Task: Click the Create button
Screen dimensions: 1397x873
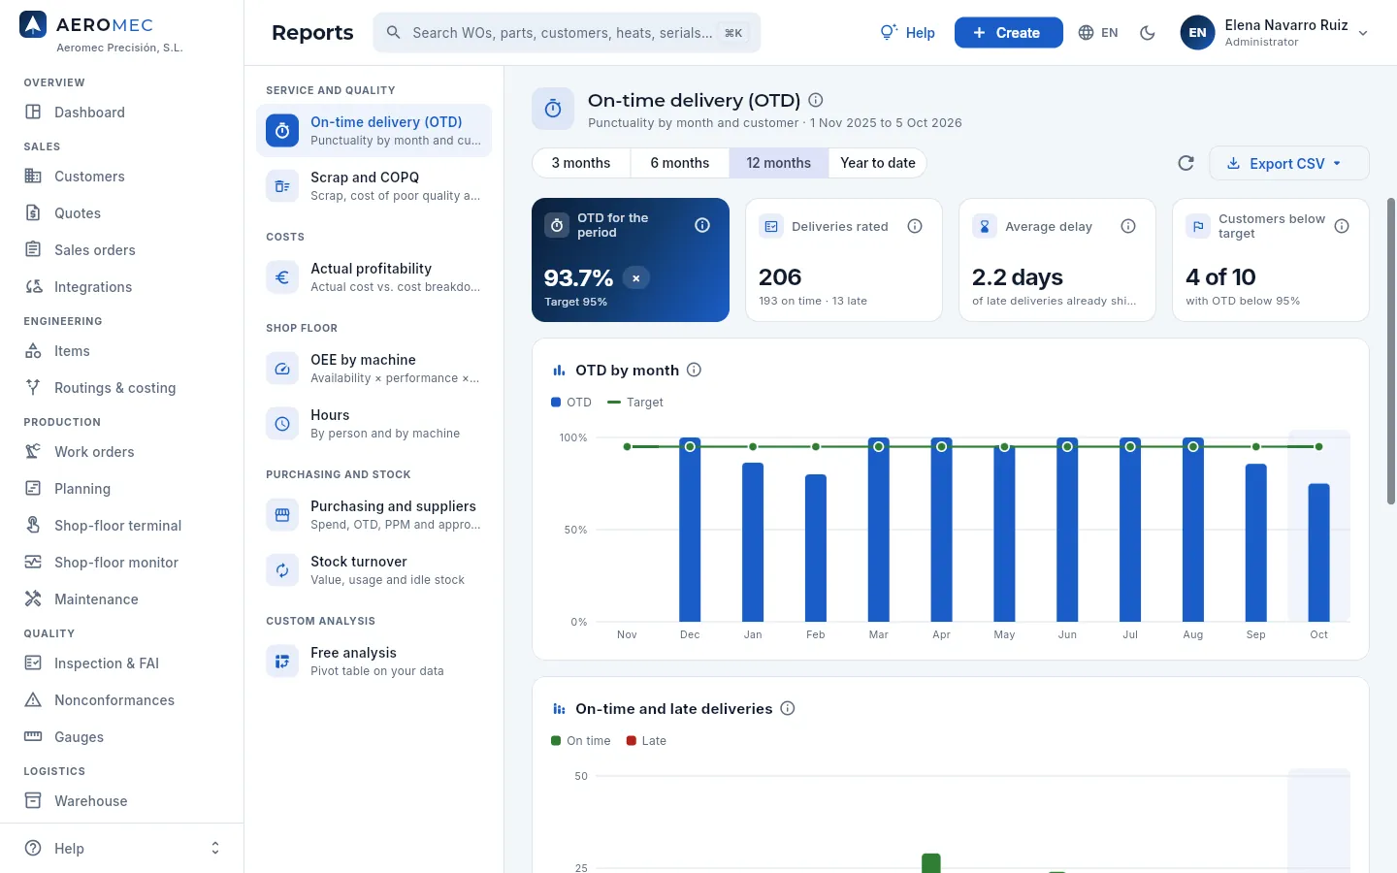Action: pos(1008,33)
